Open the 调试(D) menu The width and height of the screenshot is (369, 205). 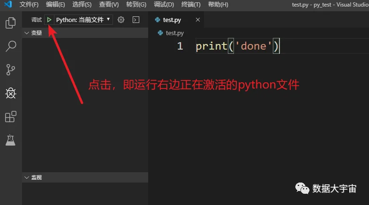pyautogui.click(x=164, y=5)
